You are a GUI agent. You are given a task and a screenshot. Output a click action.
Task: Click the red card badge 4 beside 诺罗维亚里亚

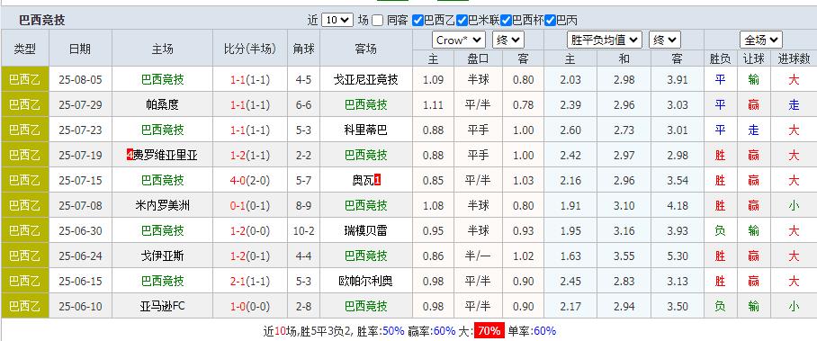pos(130,155)
